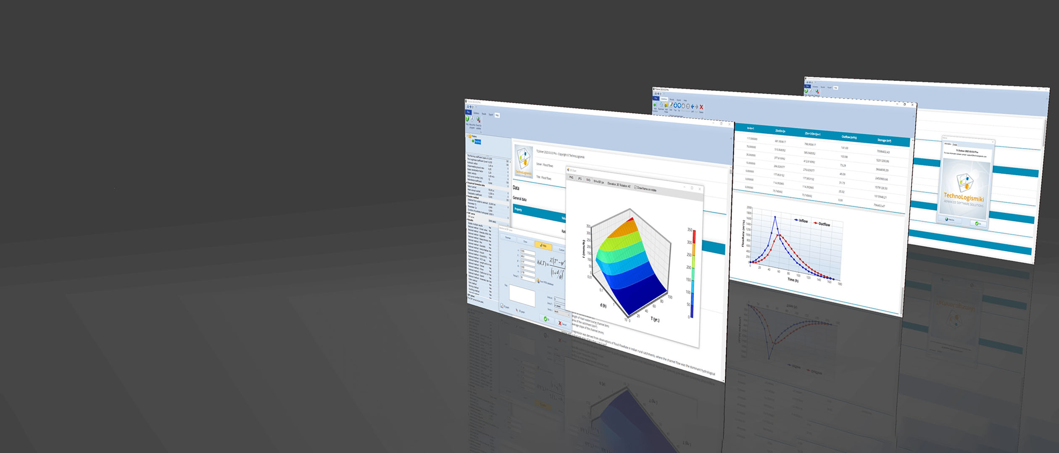Switch to the Solutions tab in the left window
This screenshot has height=453, width=1059.
point(476,113)
